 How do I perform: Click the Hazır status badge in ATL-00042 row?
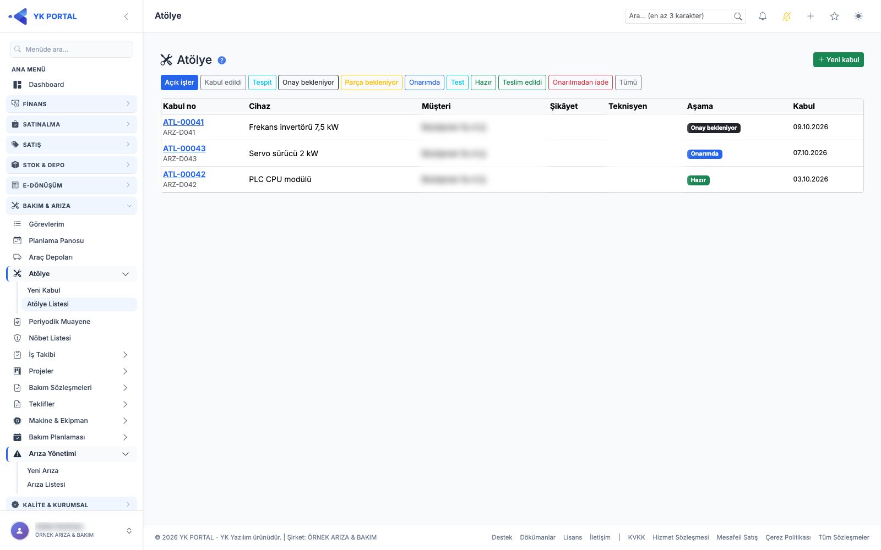(x=698, y=180)
